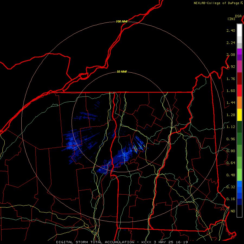Viewport: 244px width, 244px height.
Task: Click the 2.24 legend value
Action: pos(231,43)
